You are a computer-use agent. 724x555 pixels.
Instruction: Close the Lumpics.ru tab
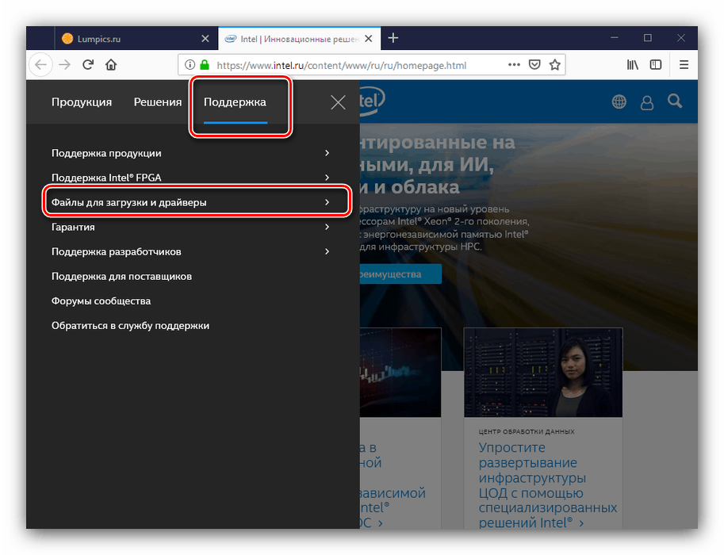click(205, 39)
